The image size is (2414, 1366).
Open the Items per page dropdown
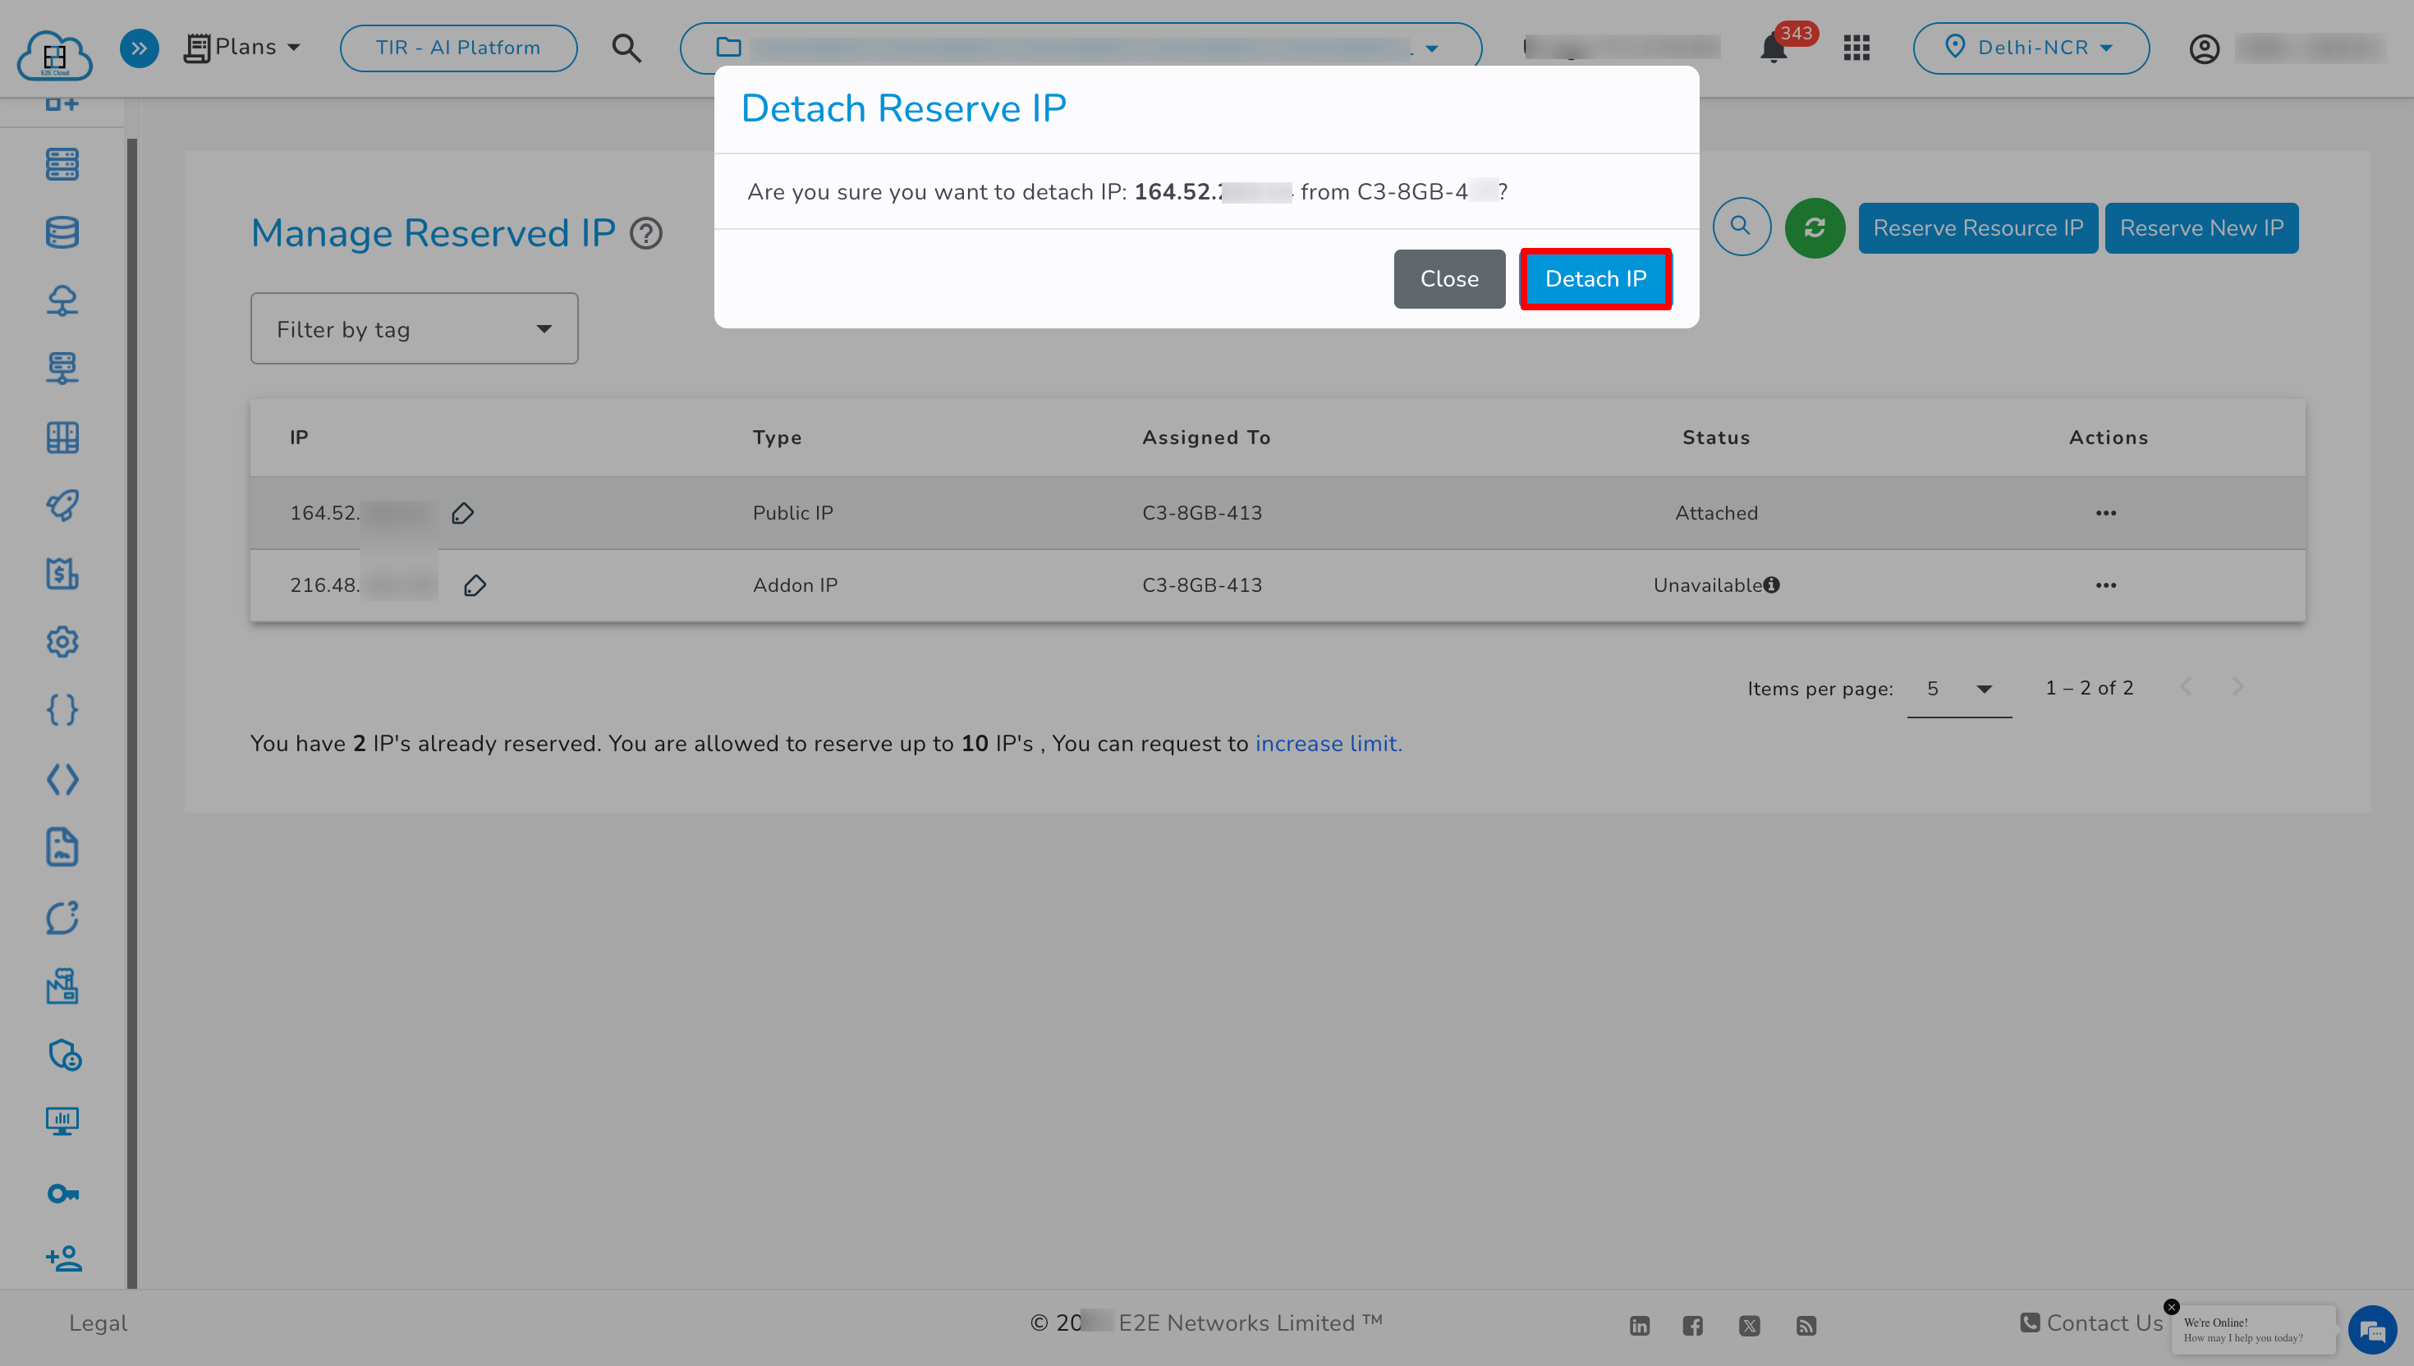click(1958, 688)
